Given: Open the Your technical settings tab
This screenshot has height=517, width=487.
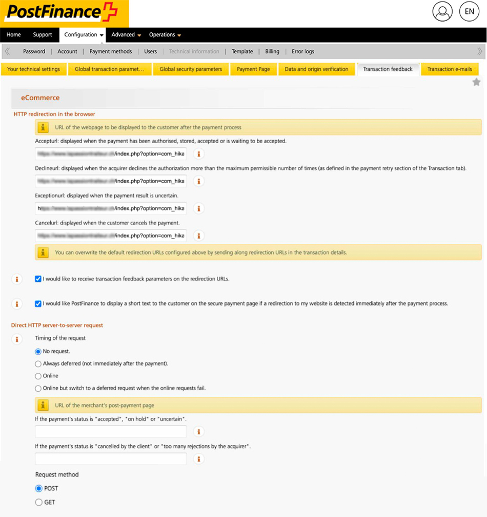Looking at the screenshot, I should [x=34, y=69].
